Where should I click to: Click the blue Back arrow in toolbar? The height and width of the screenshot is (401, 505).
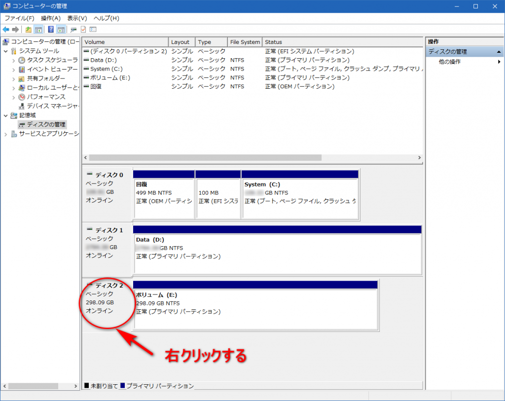[x=6, y=30]
